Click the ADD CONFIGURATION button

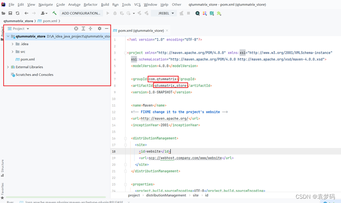(x=81, y=13)
